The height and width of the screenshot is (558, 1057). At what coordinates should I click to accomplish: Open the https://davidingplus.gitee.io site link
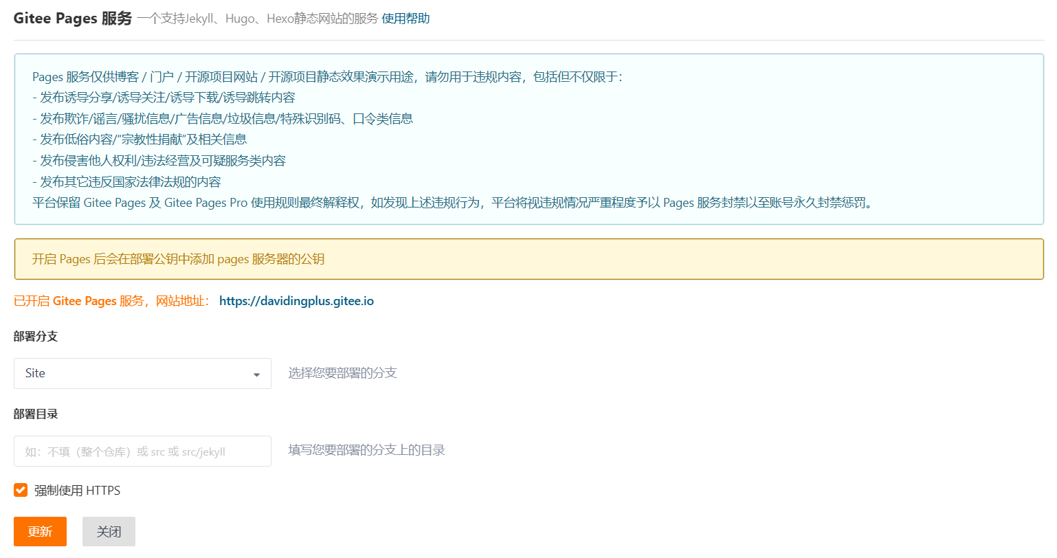tap(296, 301)
